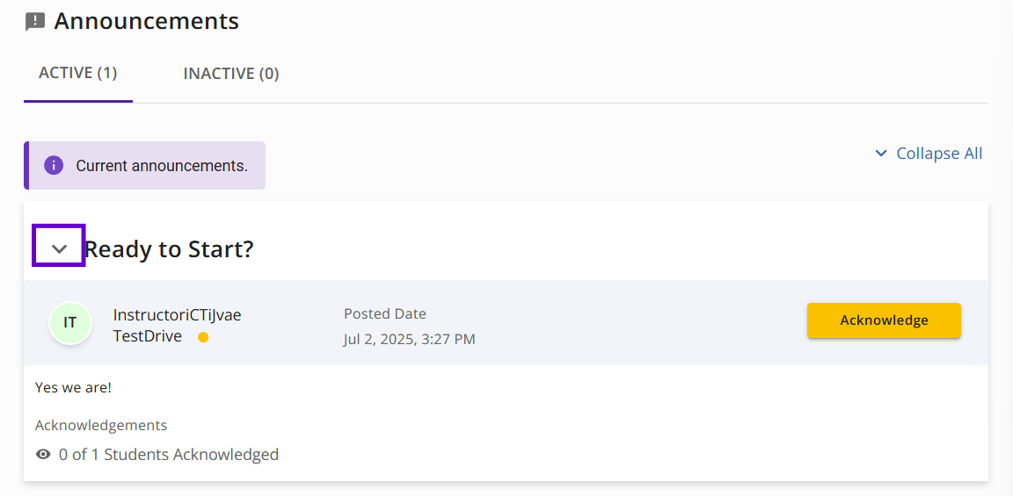The width and height of the screenshot is (1013, 496).
Task: Select the ACTIVE (1) tab
Action: pyautogui.click(x=78, y=73)
